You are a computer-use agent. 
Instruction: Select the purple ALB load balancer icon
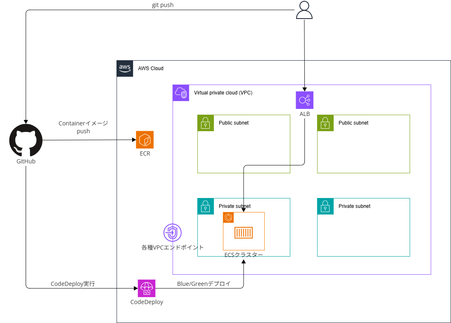point(305,100)
